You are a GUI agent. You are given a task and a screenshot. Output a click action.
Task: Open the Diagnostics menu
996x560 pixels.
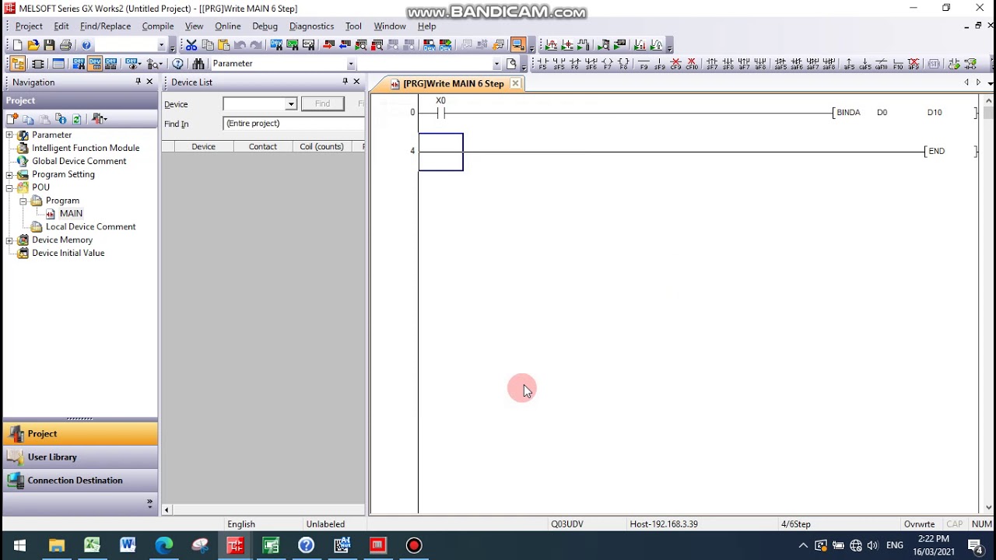311,26
